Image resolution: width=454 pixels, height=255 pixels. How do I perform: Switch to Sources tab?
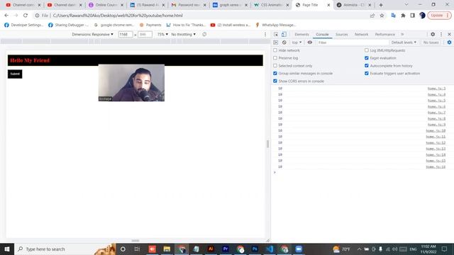click(342, 35)
